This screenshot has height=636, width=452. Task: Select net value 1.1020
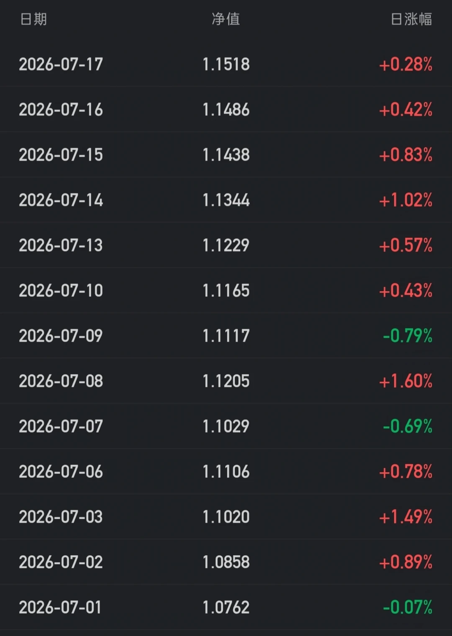(226, 517)
